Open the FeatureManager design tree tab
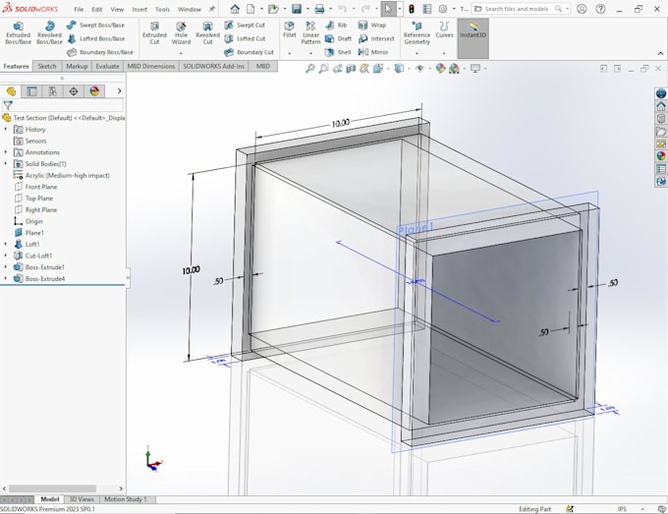 coord(11,91)
